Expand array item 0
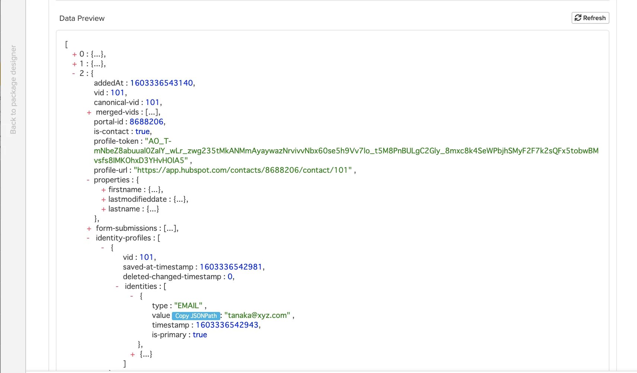Image resolution: width=637 pixels, height=373 pixels. coord(74,54)
